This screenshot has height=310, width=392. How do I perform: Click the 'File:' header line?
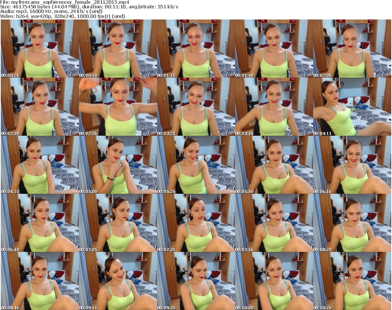[64, 2]
